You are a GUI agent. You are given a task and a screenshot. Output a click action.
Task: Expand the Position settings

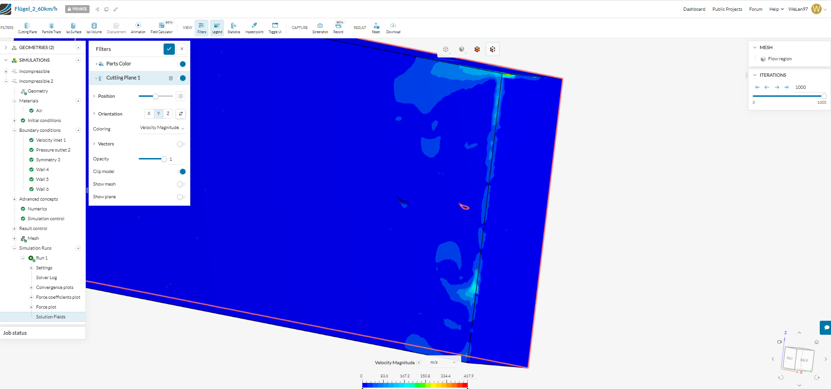pyautogui.click(x=94, y=96)
